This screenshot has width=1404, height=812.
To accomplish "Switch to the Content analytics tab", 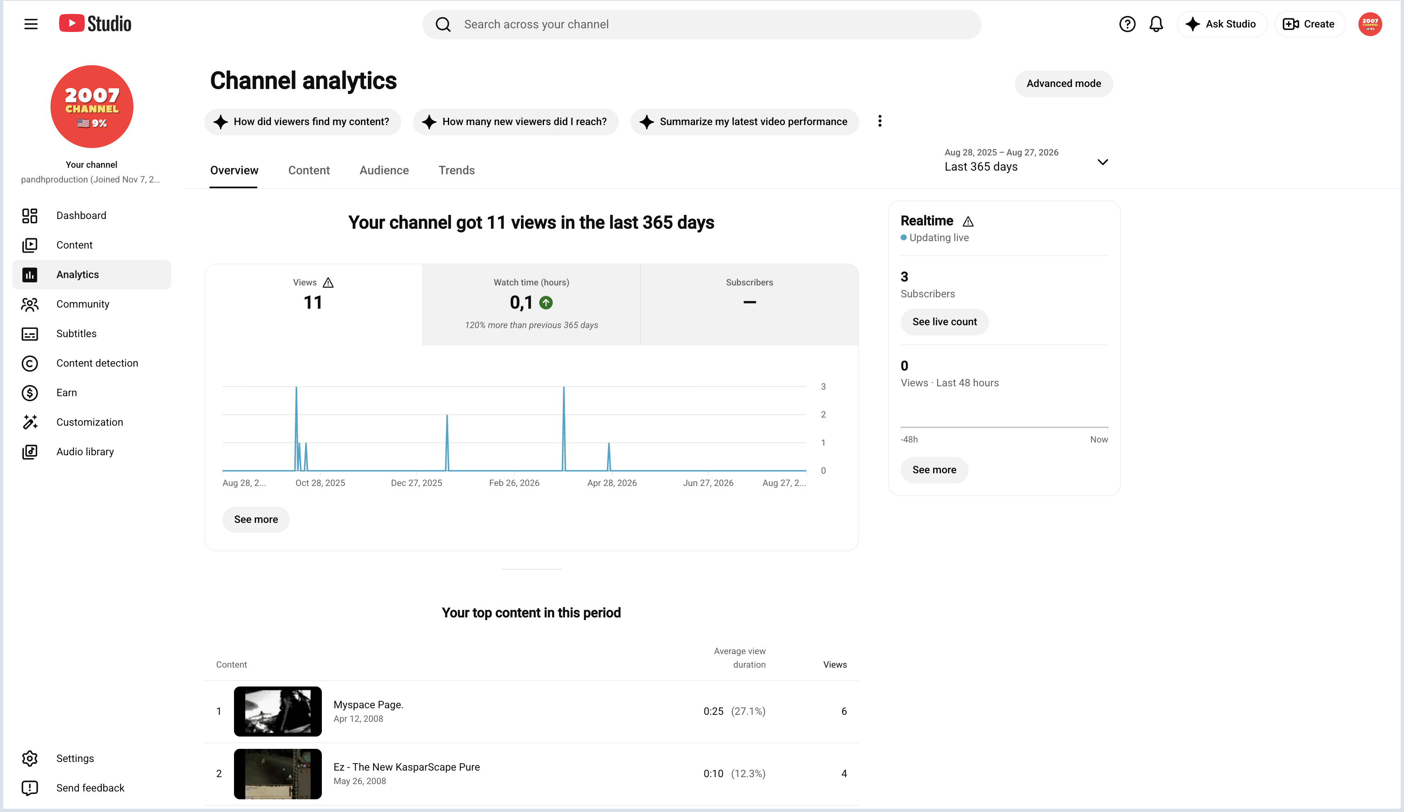I will click(x=309, y=170).
